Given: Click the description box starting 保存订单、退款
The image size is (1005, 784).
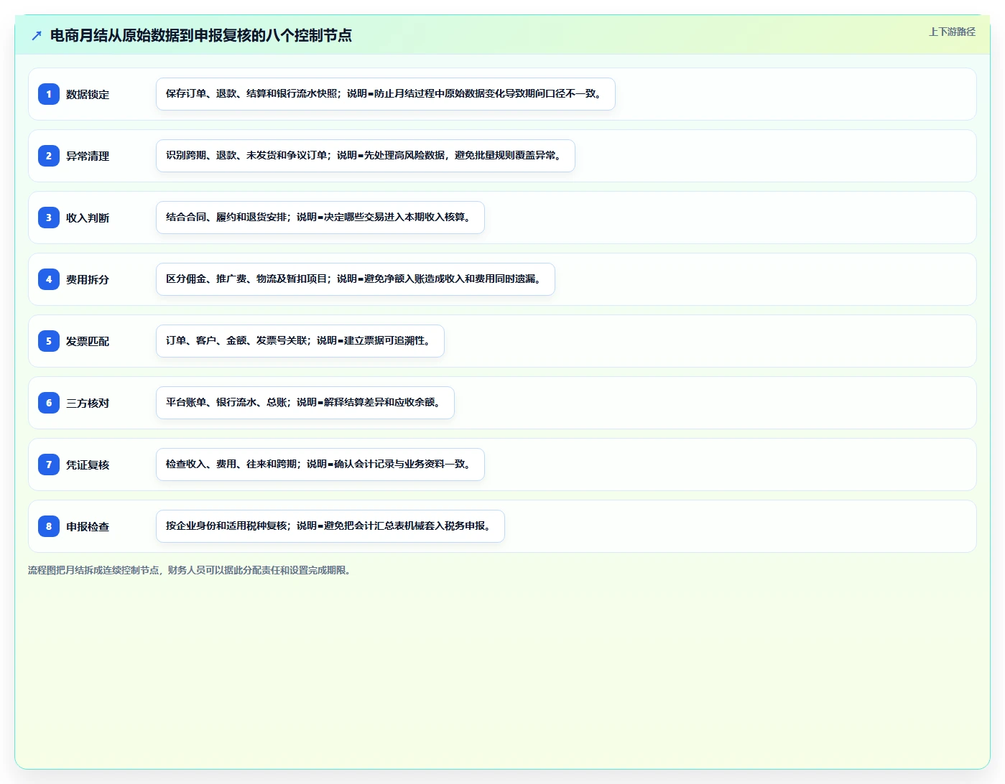Looking at the screenshot, I should (386, 94).
